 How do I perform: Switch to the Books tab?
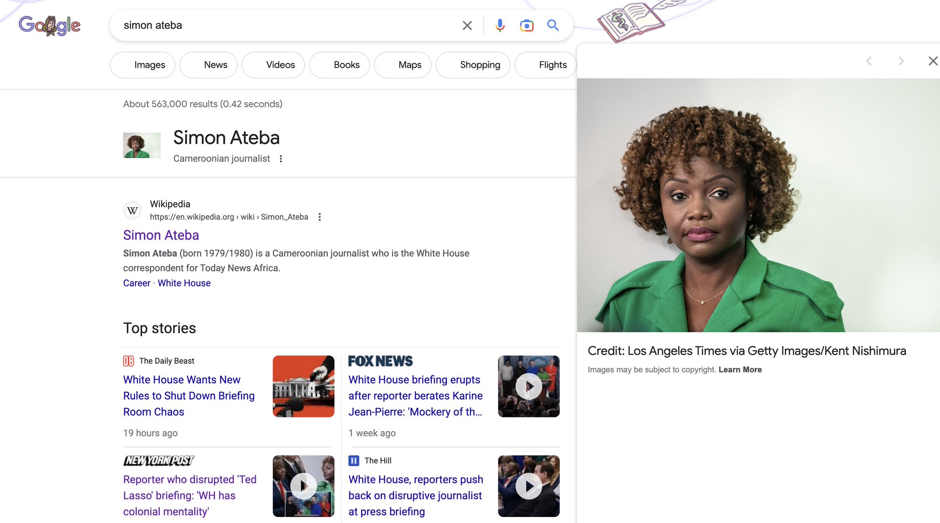point(340,65)
